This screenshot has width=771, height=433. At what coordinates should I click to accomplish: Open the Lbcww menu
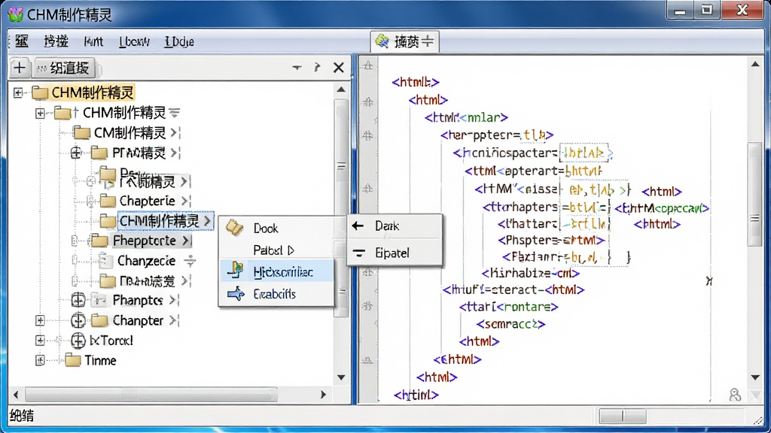pyautogui.click(x=134, y=42)
